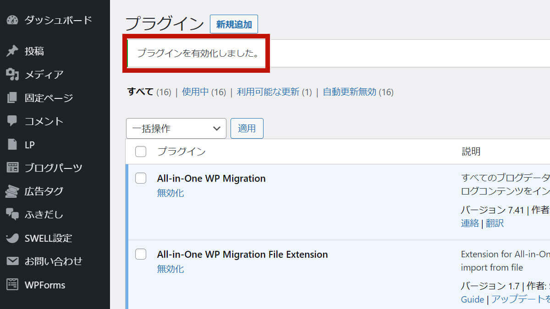Viewport: 550px width, 309px height.
Task: Filter by 利用可能な更新 (1)
Action: (274, 92)
